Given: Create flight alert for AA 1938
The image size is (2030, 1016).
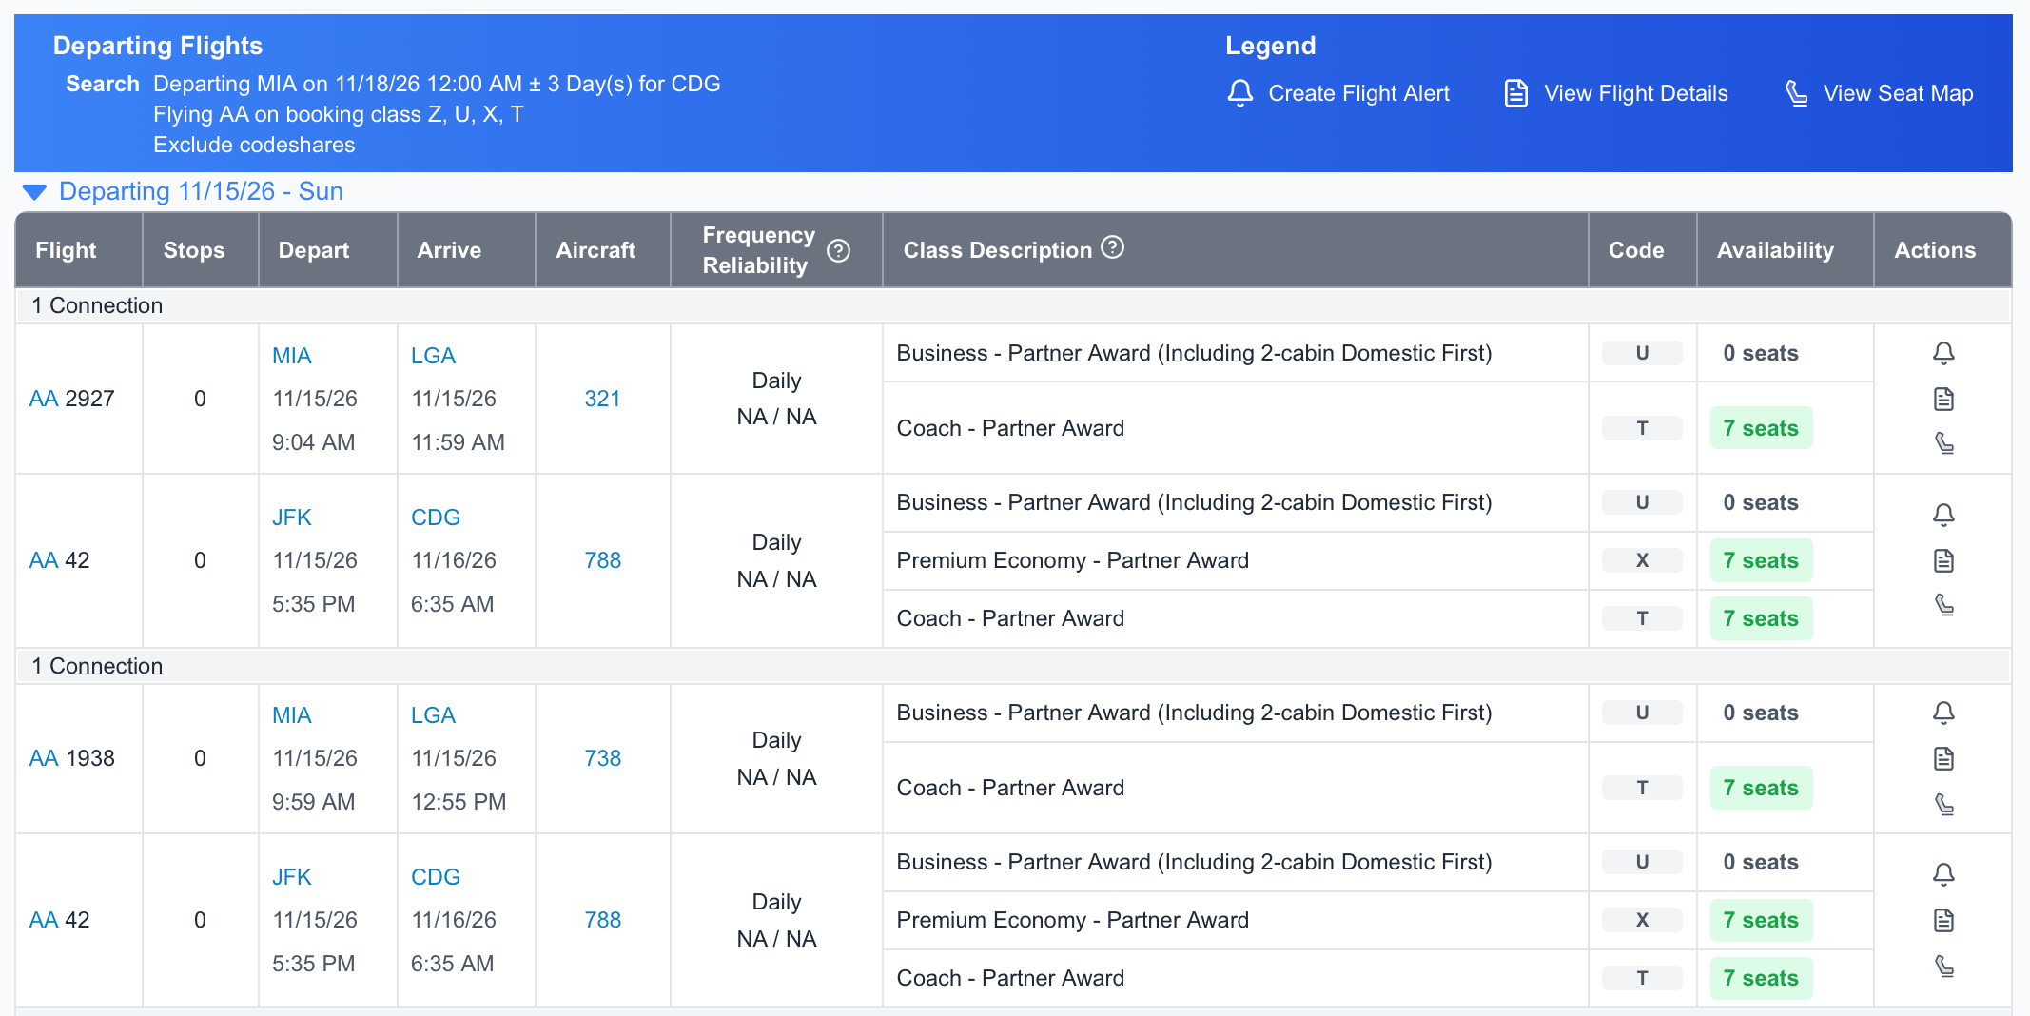Looking at the screenshot, I should 1942,713.
